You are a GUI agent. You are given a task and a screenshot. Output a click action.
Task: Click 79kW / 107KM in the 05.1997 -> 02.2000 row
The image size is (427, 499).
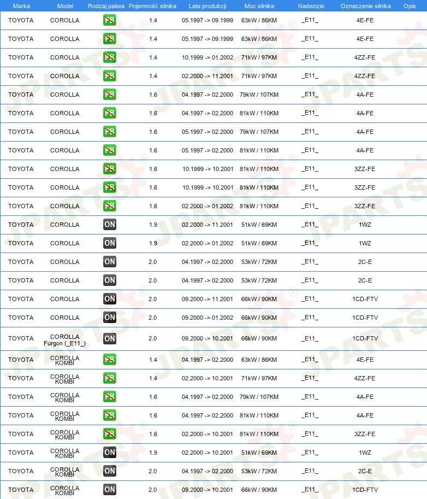(x=259, y=131)
